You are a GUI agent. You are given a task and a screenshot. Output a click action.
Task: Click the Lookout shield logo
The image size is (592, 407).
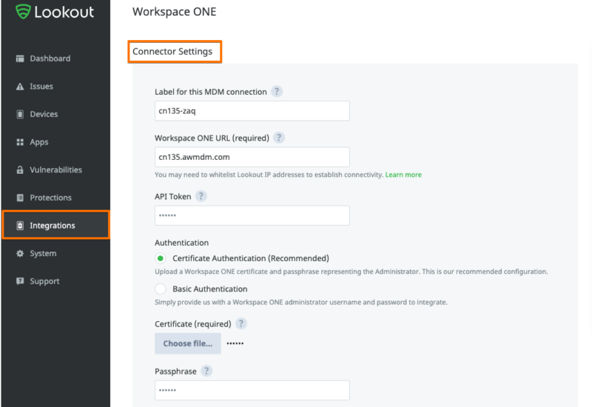(23, 11)
